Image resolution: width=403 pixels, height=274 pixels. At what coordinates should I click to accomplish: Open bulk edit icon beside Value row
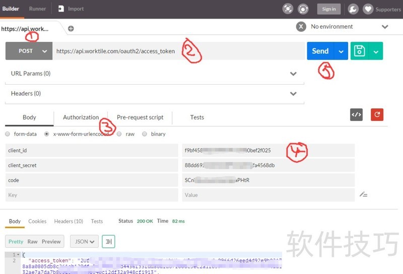coord(363,194)
